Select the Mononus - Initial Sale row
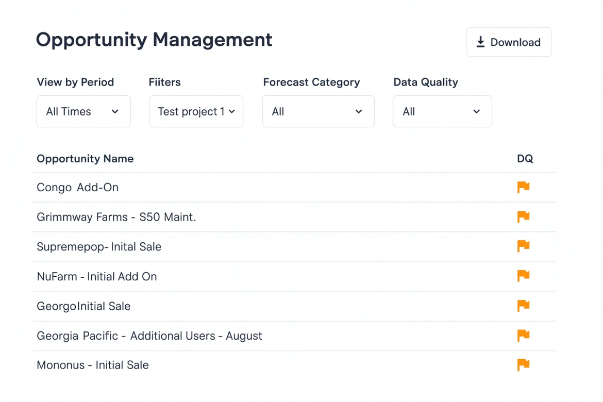Viewport: 603px width, 402px height. [x=93, y=365]
